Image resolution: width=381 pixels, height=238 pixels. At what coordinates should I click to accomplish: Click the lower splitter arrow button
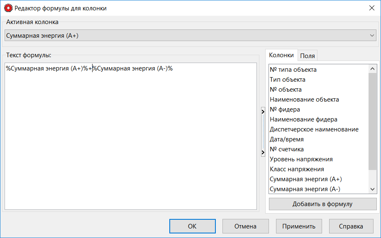[263, 153]
